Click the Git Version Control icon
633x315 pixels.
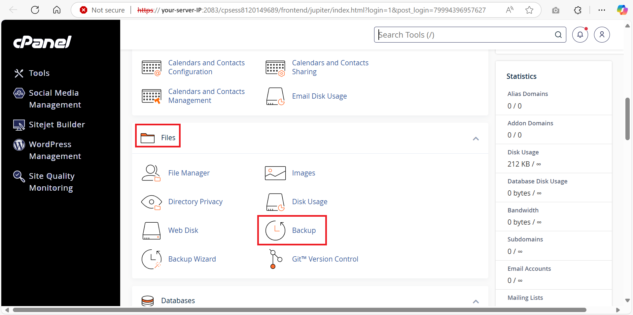point(275,259)
